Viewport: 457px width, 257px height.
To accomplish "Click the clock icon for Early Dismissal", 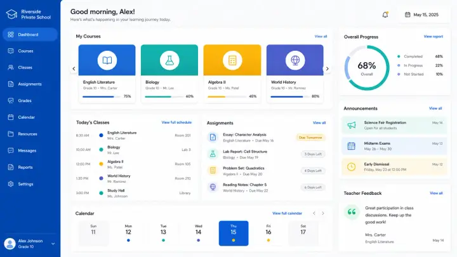I will tap(352, 167).
